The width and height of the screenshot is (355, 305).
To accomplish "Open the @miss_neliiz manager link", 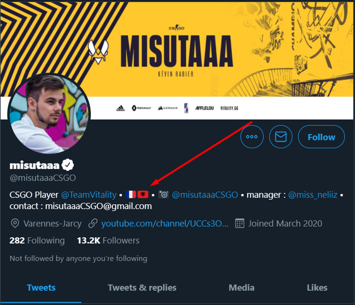I will (x=313, y=195).
